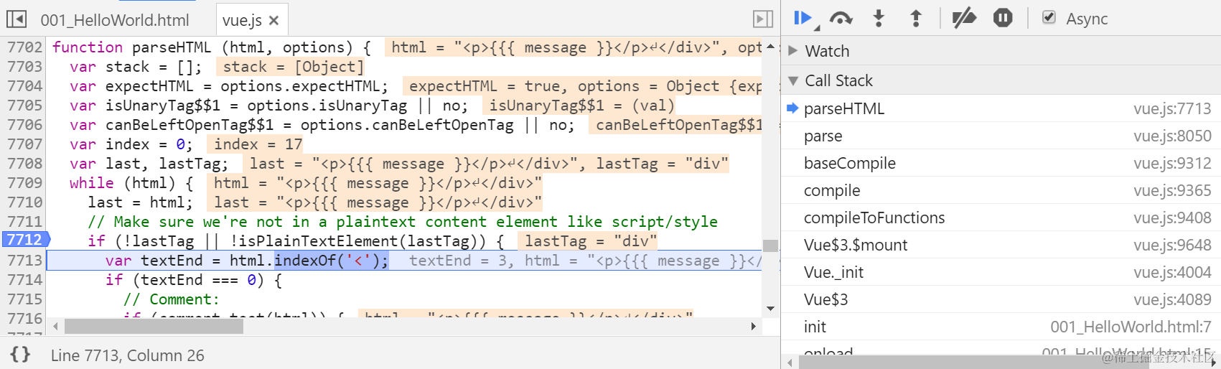Click the editor scroll-down arrow

[770, 309]
